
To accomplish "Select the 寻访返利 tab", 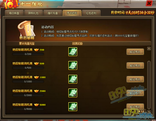I will (x=72, y=13).
